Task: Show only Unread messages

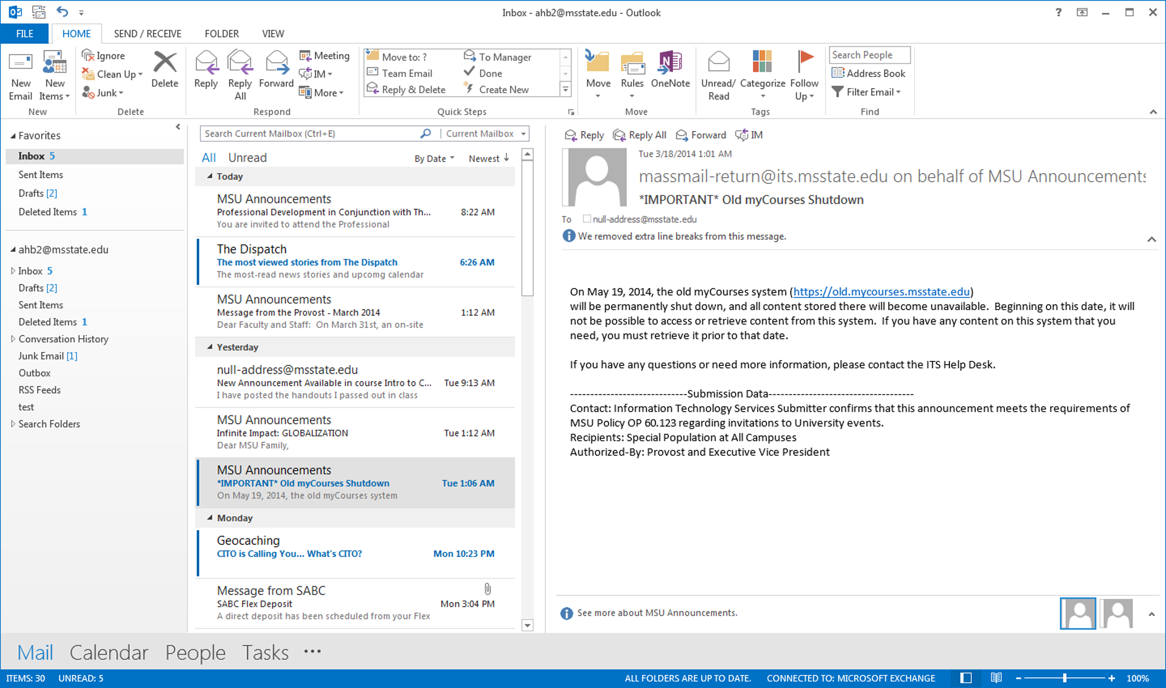Action: (247, 158)
